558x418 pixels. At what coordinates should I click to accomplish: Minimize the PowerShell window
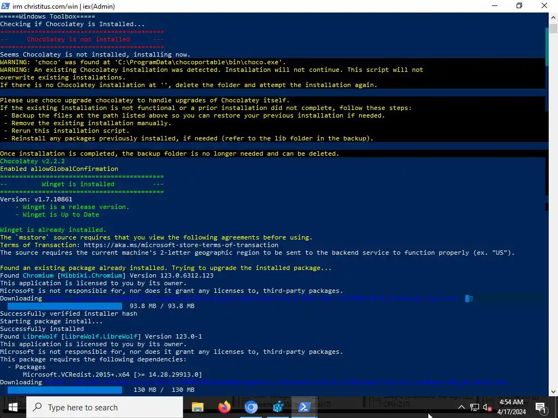coord(495,6)
